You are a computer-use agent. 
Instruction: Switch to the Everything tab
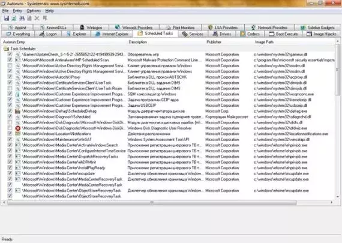[x=18, y=34]
